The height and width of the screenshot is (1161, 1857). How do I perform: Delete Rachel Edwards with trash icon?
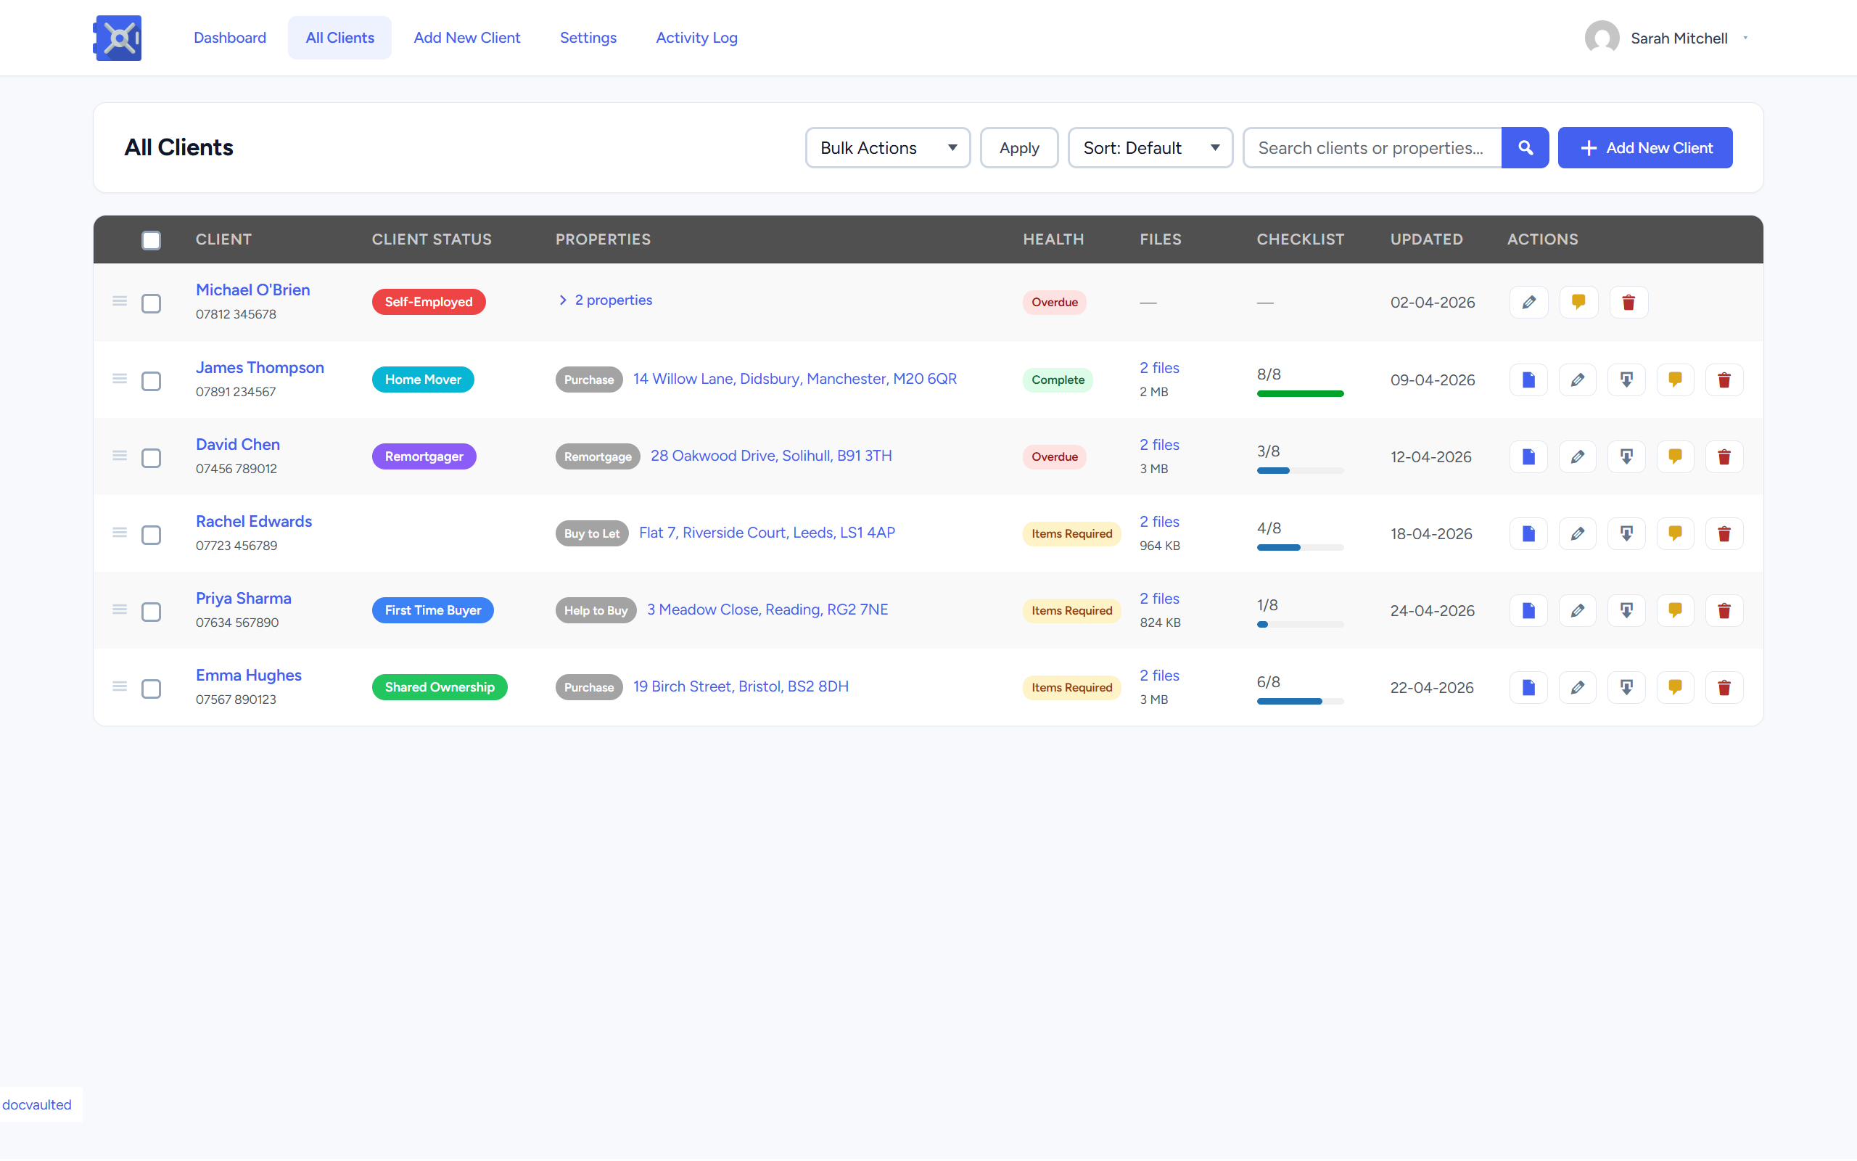(1724, 533)
